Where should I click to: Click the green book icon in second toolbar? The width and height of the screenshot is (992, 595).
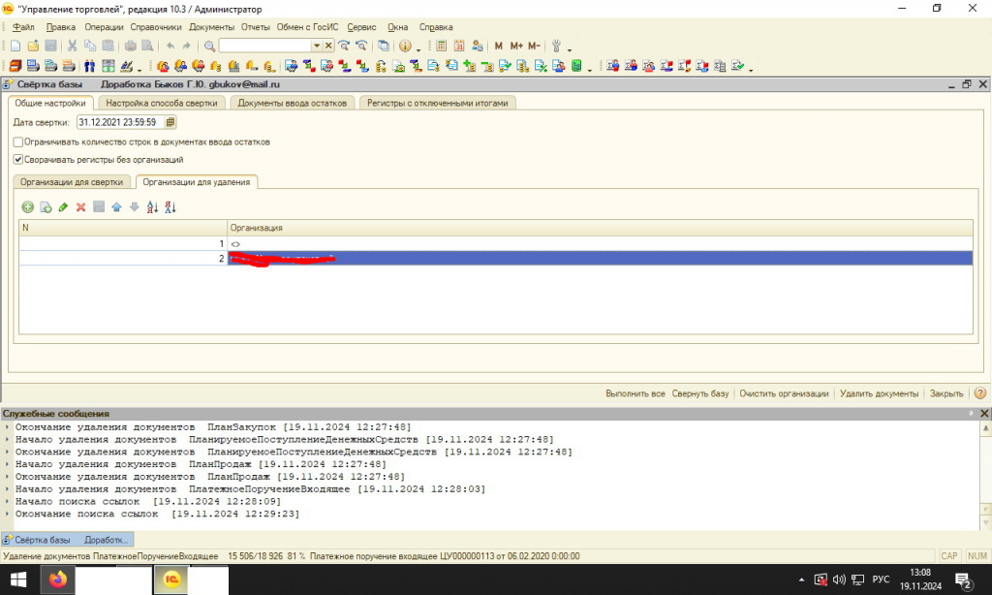point(576,66)
